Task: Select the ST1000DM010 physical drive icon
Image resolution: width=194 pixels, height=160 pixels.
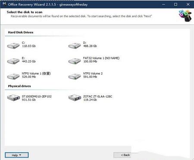Action: (13, 98)
